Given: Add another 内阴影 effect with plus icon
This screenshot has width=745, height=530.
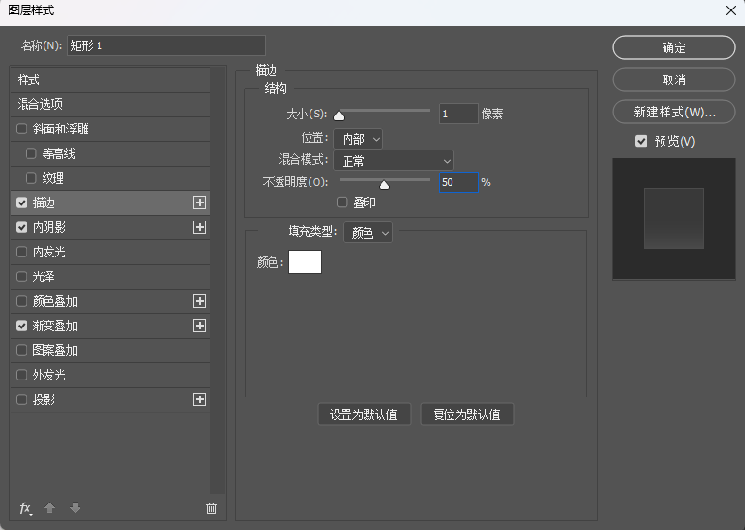Looking at the screenshot, I should (x=200, y=227).
